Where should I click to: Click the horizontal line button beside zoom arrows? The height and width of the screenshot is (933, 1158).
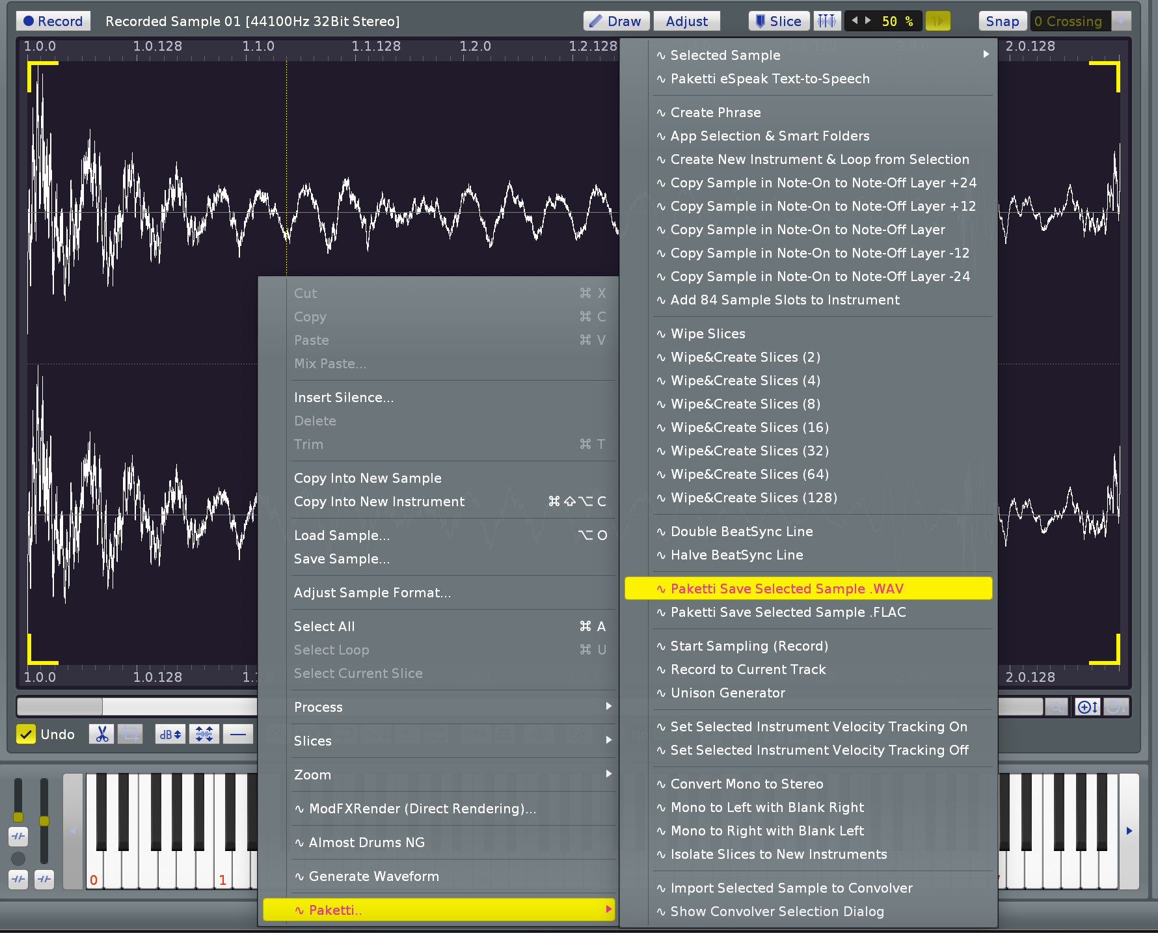(238, 735)
